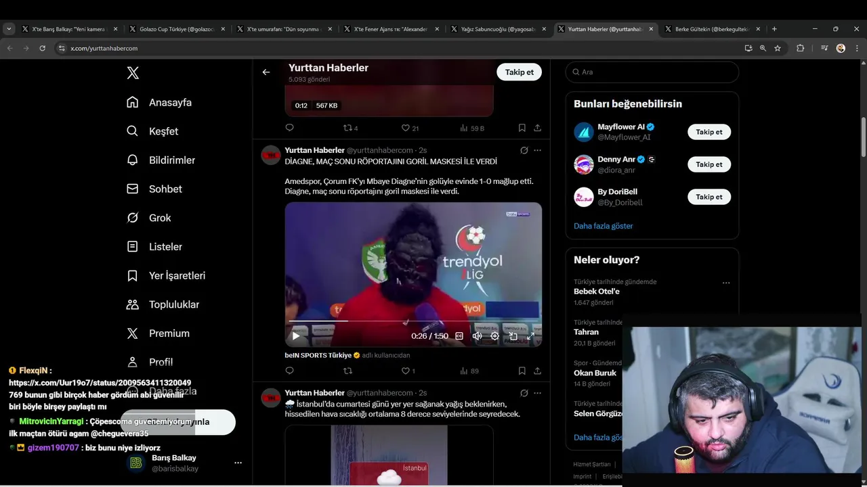Open Sohbet messages page
The image size is (867, 487).
154,189
